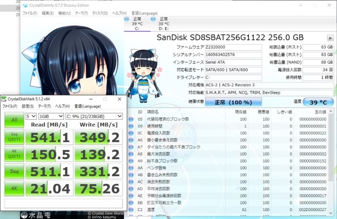The image size is (337, 219).
Task: Click serial number field 160563402576
Action: [x=233, y=55]
